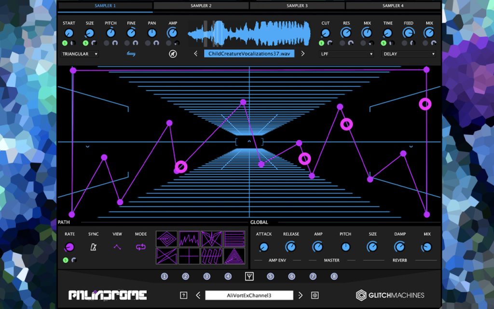Select the nested triangle path preset
Screen dimensions: 494x309
point(234,256)
